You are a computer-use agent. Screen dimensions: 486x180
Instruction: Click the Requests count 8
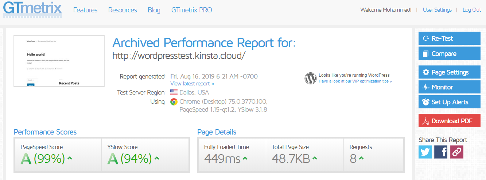coord(353,159)
